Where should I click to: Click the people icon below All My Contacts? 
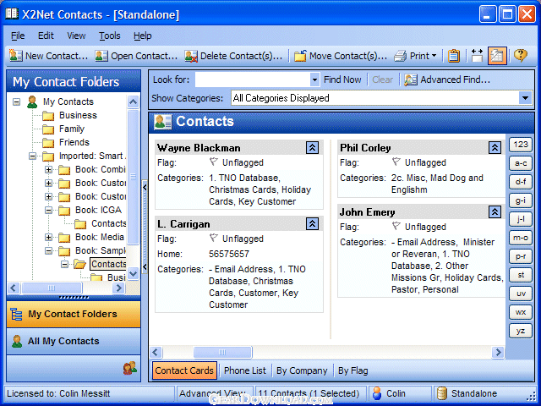pyautogui.click(x=129, y=368)
